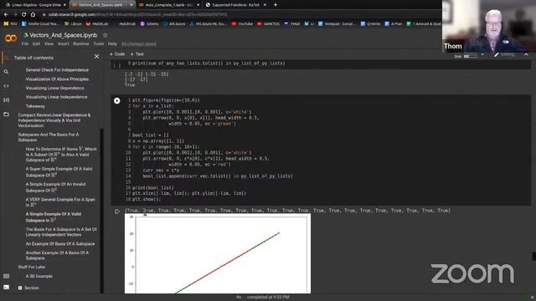
Task: Click the Disk usage indicator bar
Action: (471, 56)
